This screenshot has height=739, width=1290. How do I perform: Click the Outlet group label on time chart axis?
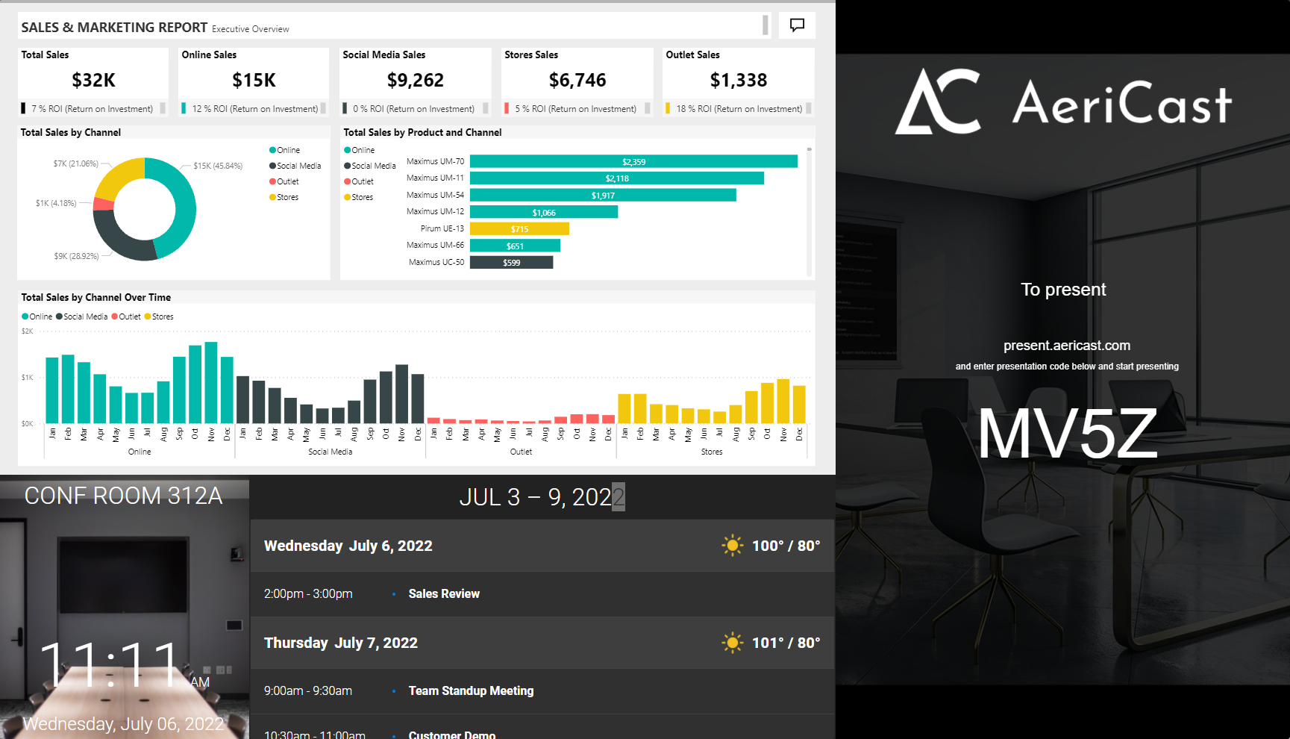pyautogui.click(x=521, y=452)
